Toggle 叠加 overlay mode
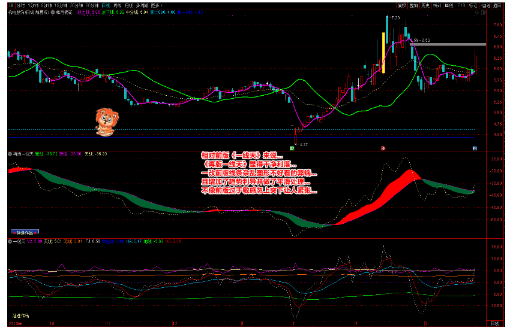The height and width of the screenshot is (328, 510). tap(414, 5)
